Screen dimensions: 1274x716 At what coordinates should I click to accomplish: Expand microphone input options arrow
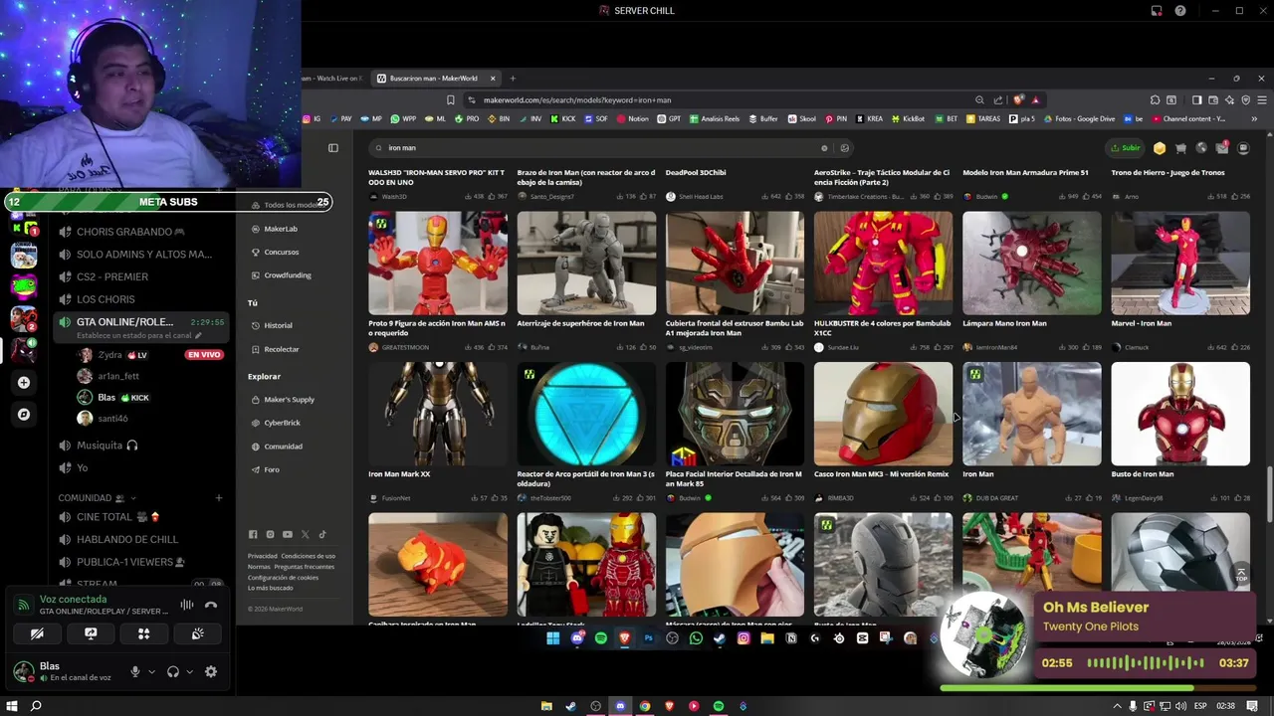(151, 672)
